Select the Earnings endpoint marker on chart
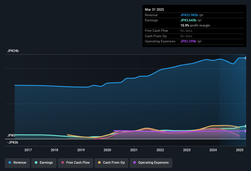The height and width of the screenshot is (171, 251). pos(246,126)
